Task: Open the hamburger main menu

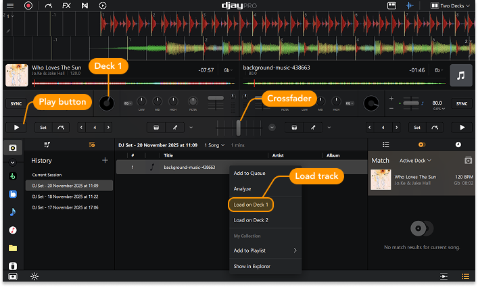Action: [10, 5]
